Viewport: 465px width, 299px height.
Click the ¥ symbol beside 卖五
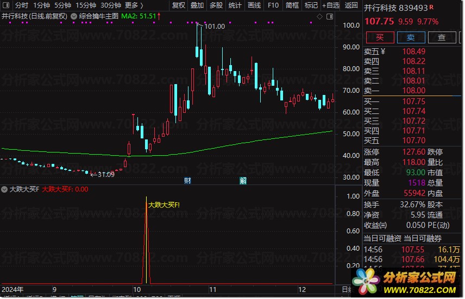pyautogui.click(x=382, y=52)
